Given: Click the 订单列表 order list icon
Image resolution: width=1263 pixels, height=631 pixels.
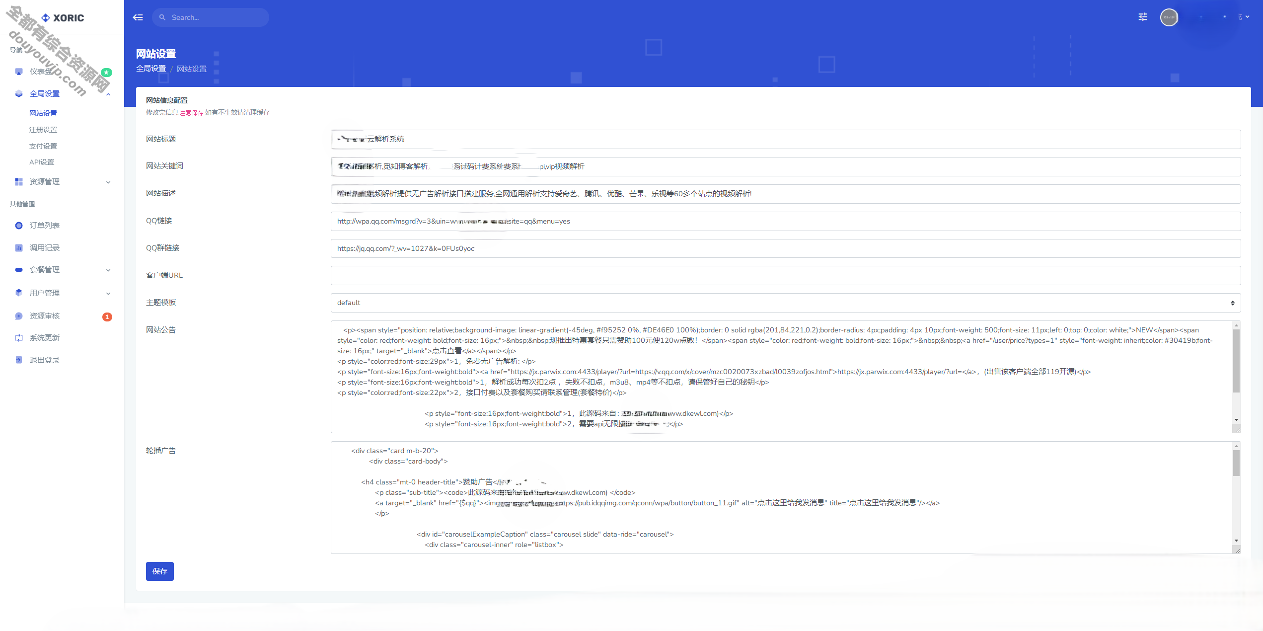Looking at the screenshot, I should click(x=18, y=225).
